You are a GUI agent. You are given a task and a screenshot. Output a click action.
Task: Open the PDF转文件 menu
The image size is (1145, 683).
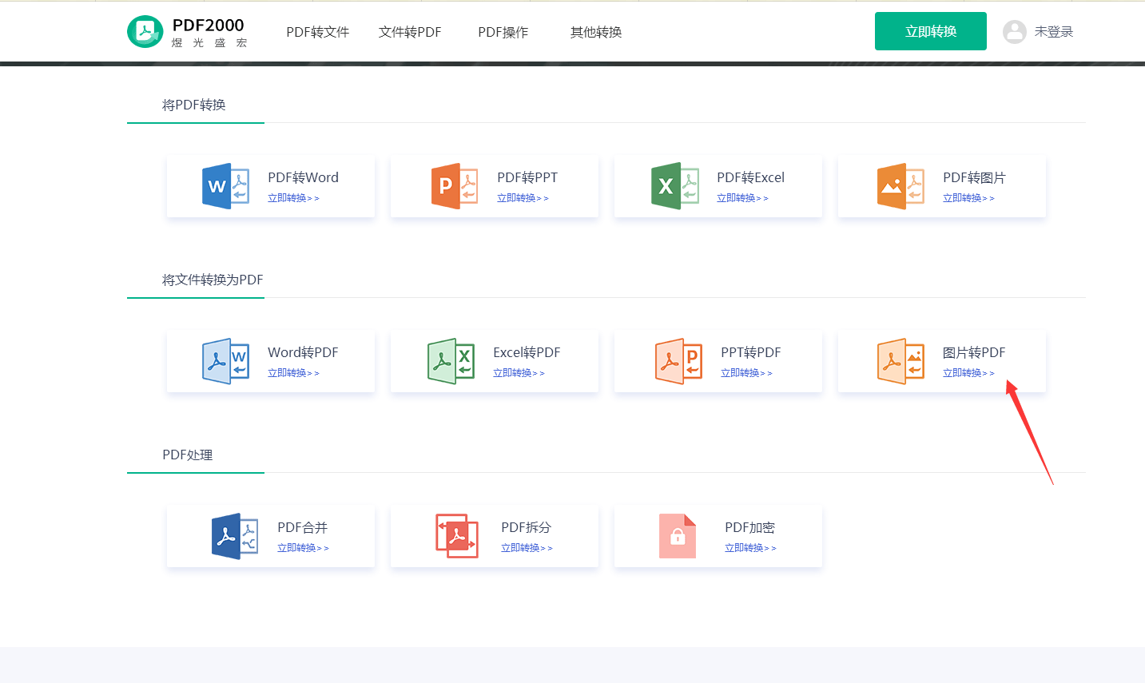[x=318, y=32]
